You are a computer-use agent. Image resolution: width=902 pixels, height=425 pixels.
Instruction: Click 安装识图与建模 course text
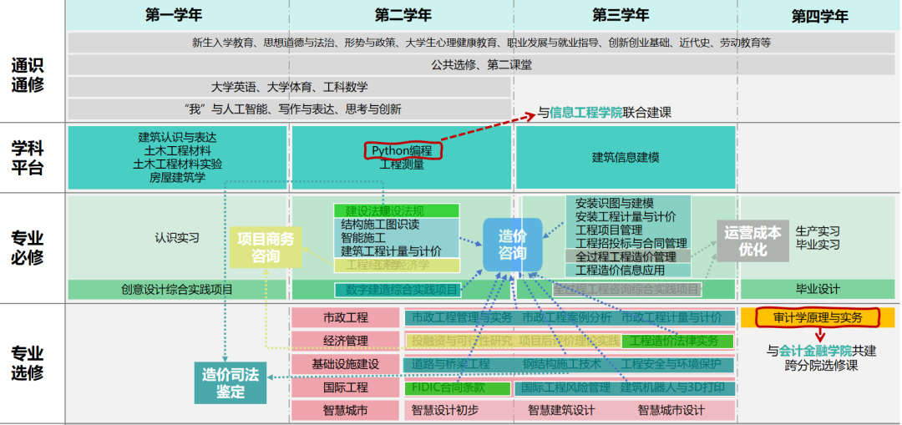(615, 203)
